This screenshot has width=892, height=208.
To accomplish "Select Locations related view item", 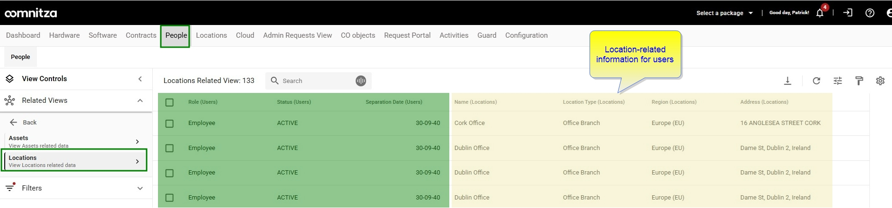I will click(x=74, y=161).
